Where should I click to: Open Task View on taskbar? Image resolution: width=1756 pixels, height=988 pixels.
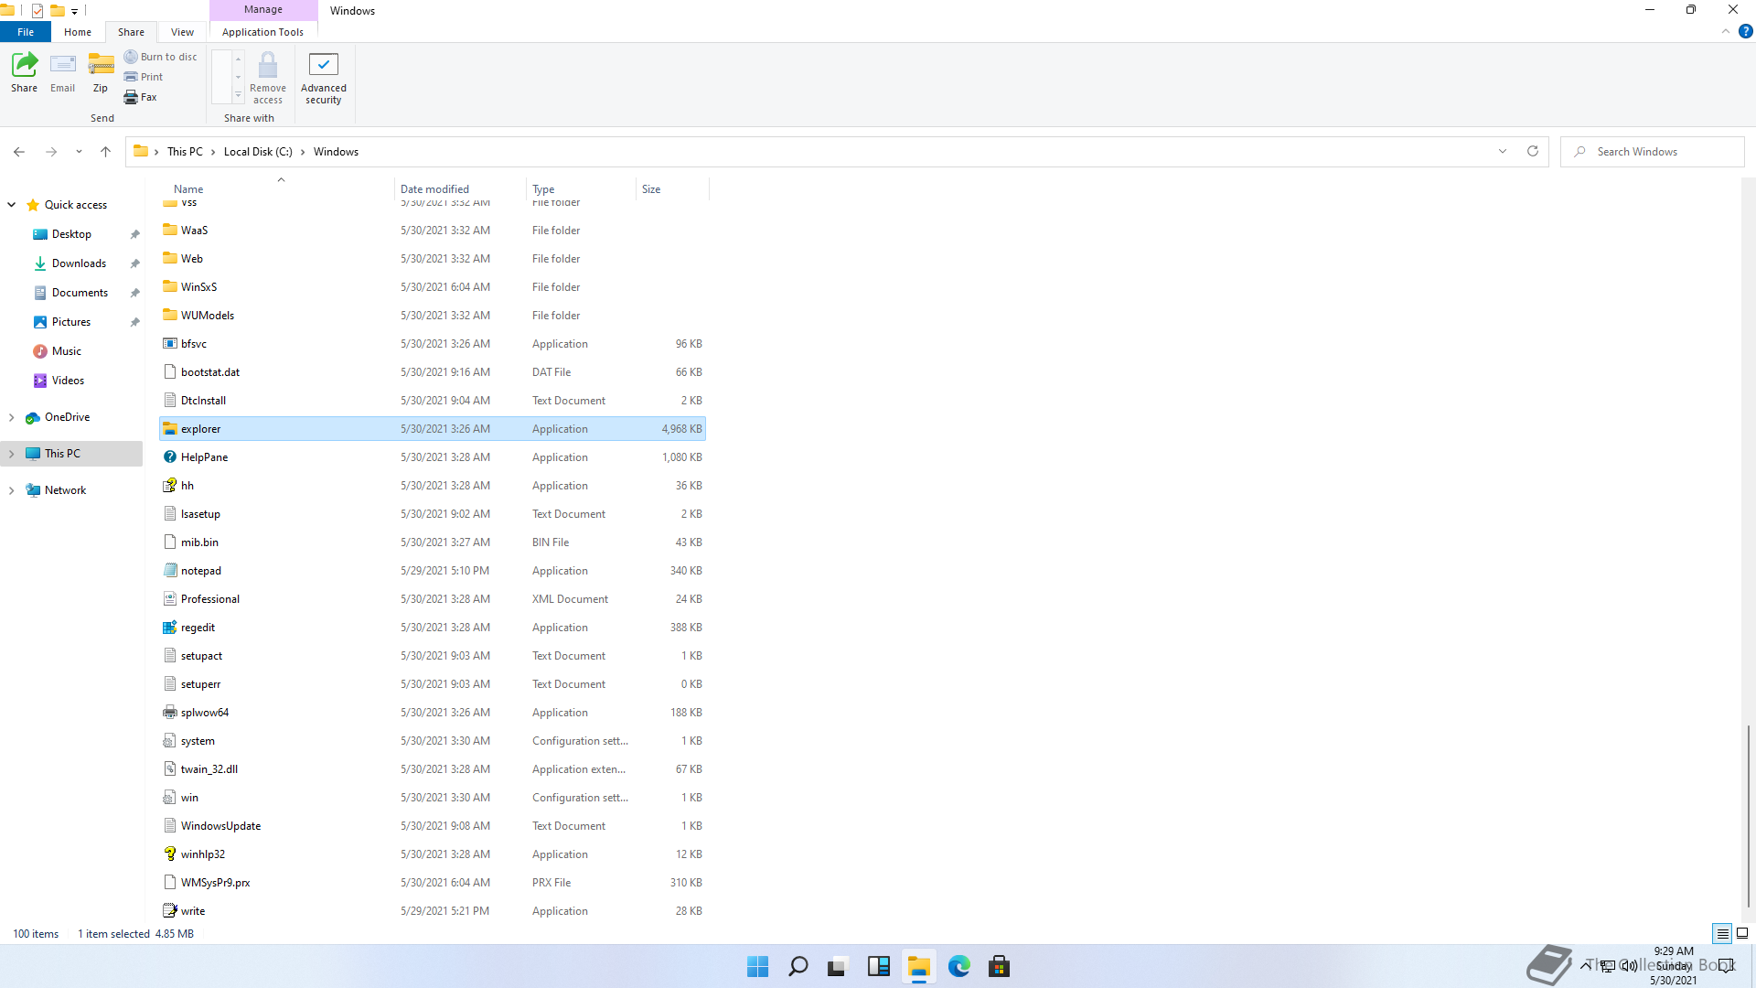(838, 966)
